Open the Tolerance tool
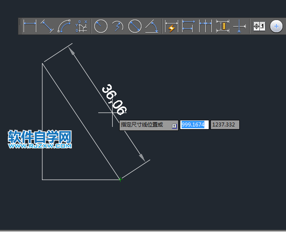This screenshot has height=232, width=286. [259, 26]
